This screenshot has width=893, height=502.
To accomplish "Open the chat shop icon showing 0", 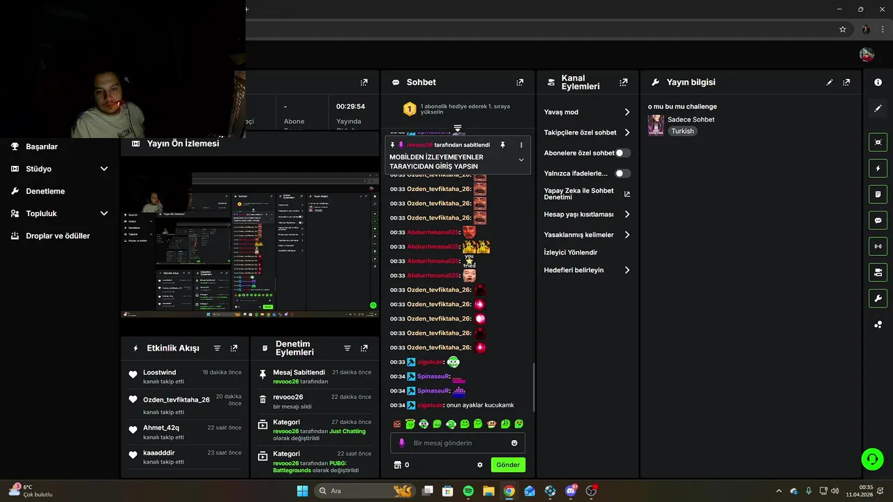I will 401,465.
